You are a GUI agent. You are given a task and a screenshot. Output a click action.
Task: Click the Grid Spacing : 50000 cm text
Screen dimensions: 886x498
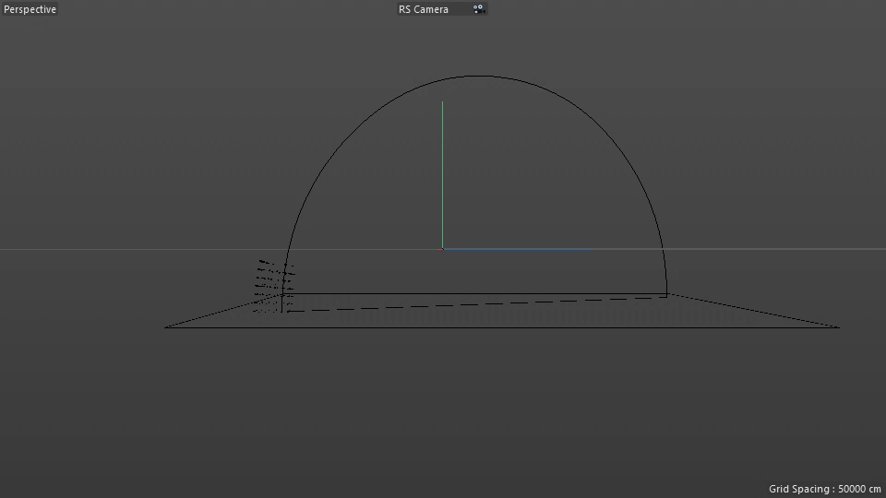pyautogui.click(x=824, y=489)
